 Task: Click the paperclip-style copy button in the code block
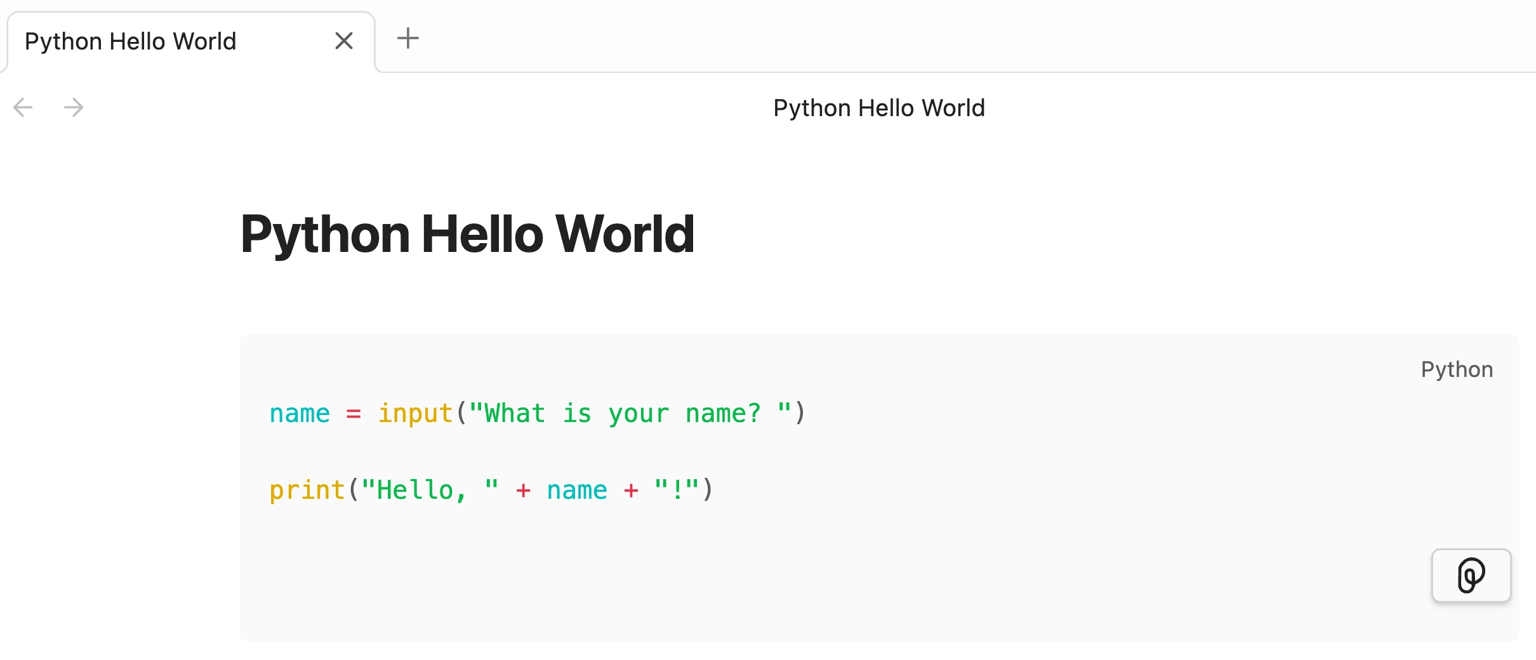click(1471, 575)
